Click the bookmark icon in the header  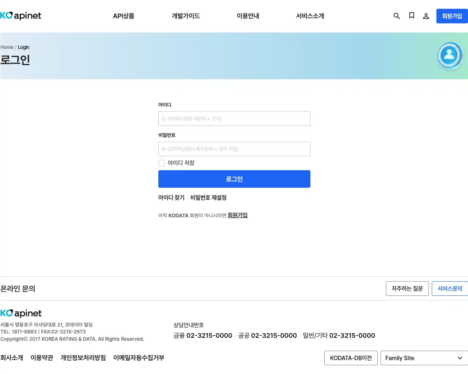[412, 16]
